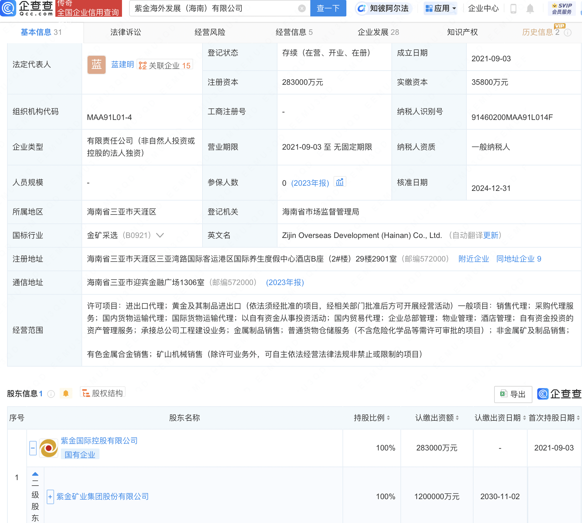The width and height of the screenshot is (582, 523).
Task: Select 1200000万元 subscribed amount
Action: (x=437, y=497)
